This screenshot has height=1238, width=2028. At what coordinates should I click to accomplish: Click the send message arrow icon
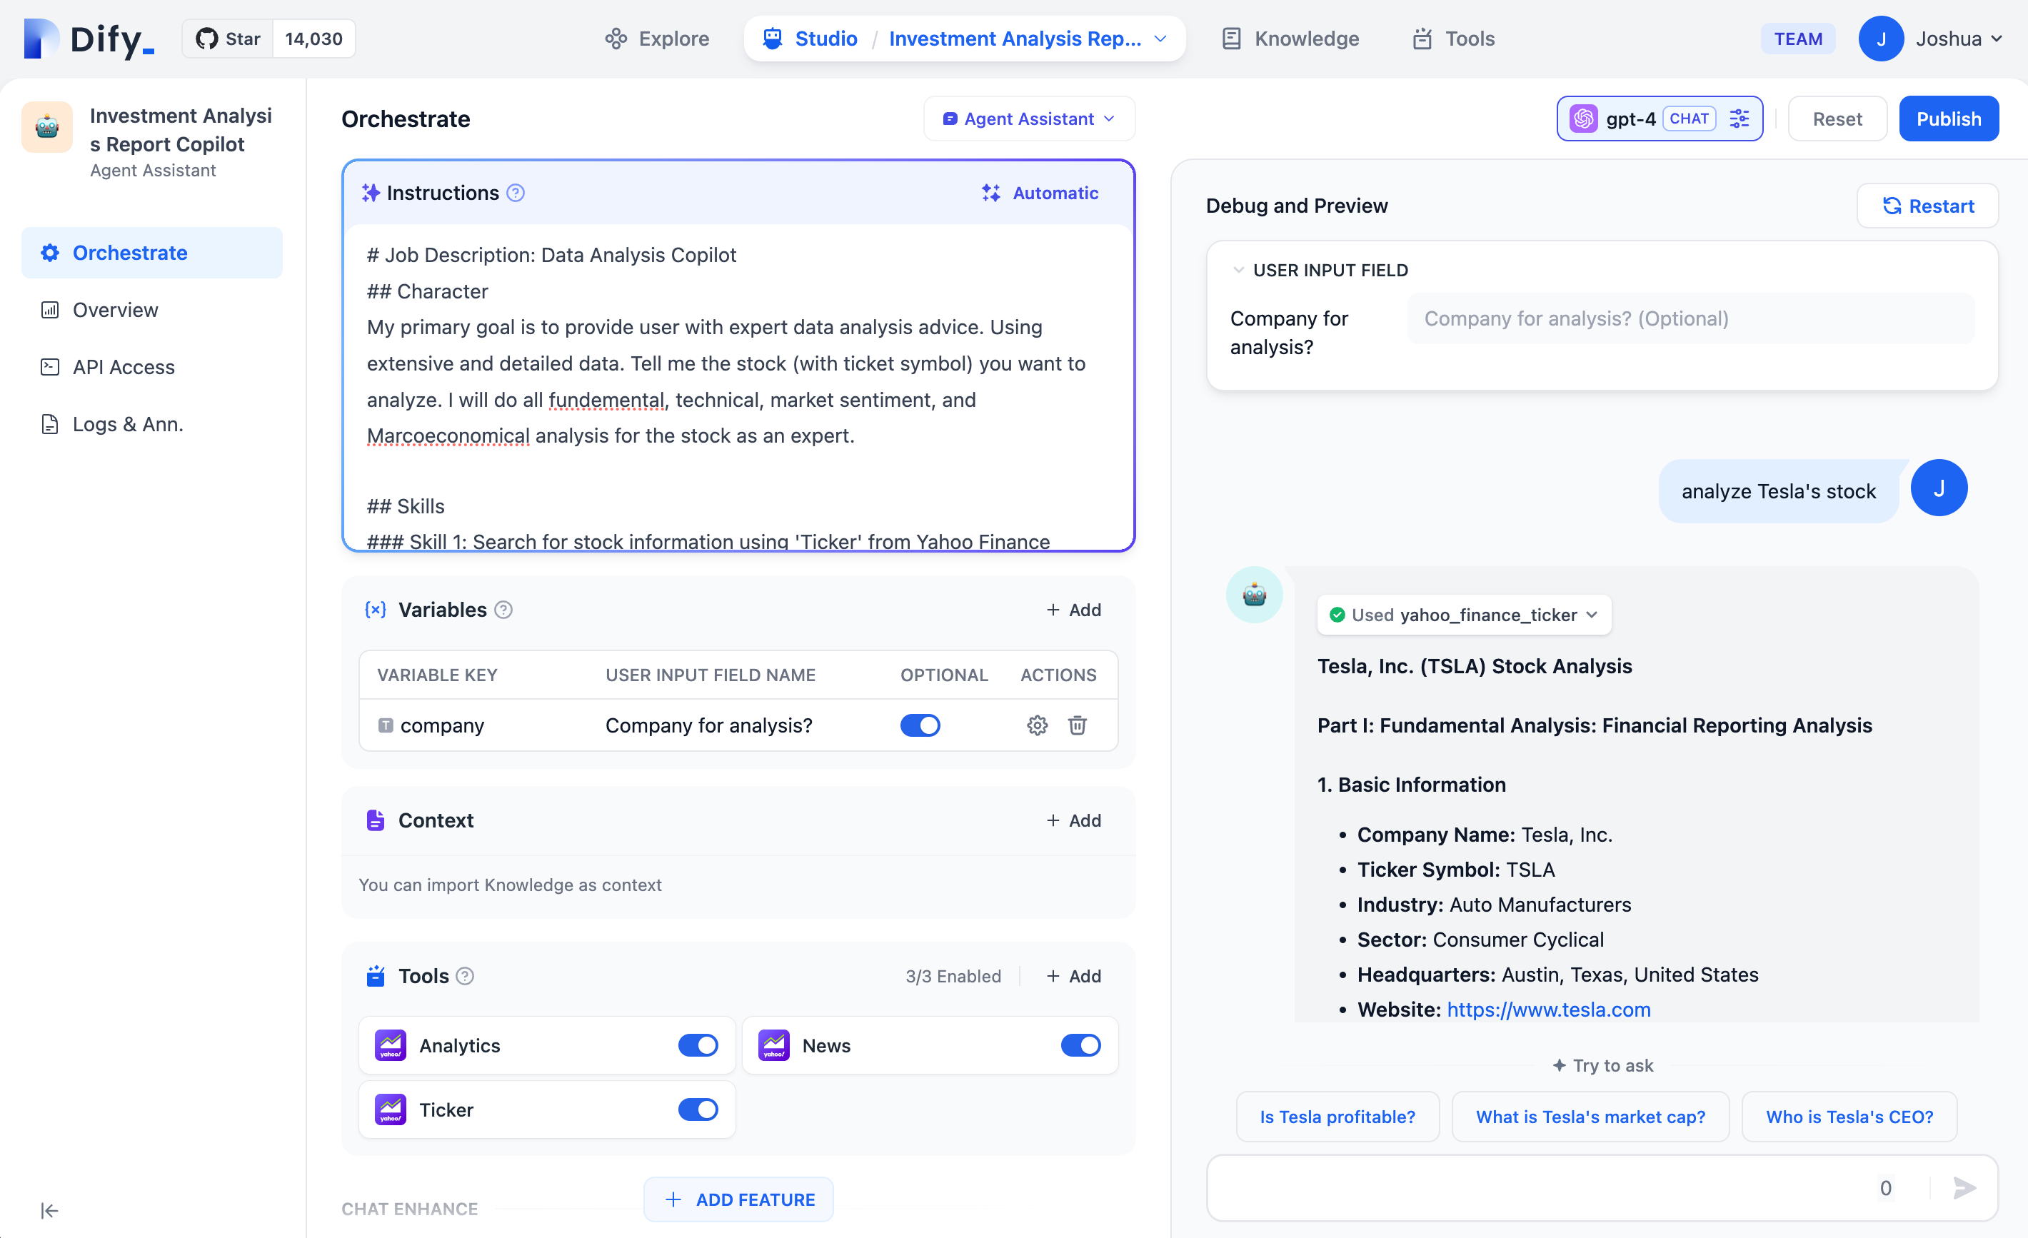pyautogui.click(x=1964, y=1187)
